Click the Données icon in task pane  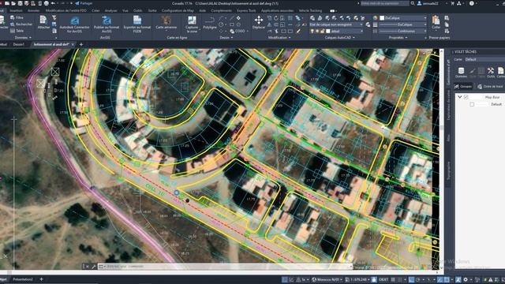[461, 71]
